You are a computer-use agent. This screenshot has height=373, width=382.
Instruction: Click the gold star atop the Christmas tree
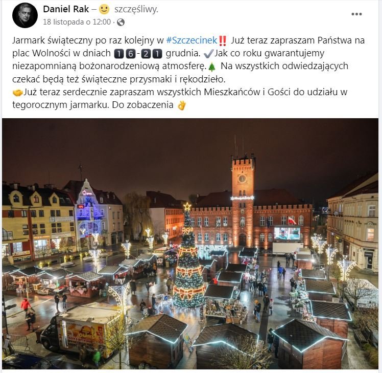(187, 207)
